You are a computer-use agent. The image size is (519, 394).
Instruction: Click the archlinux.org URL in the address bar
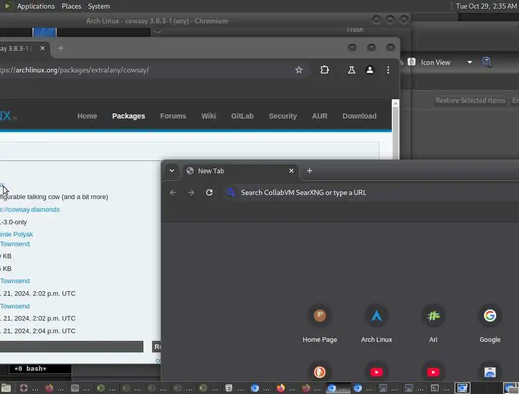click(x=75, y=70)
